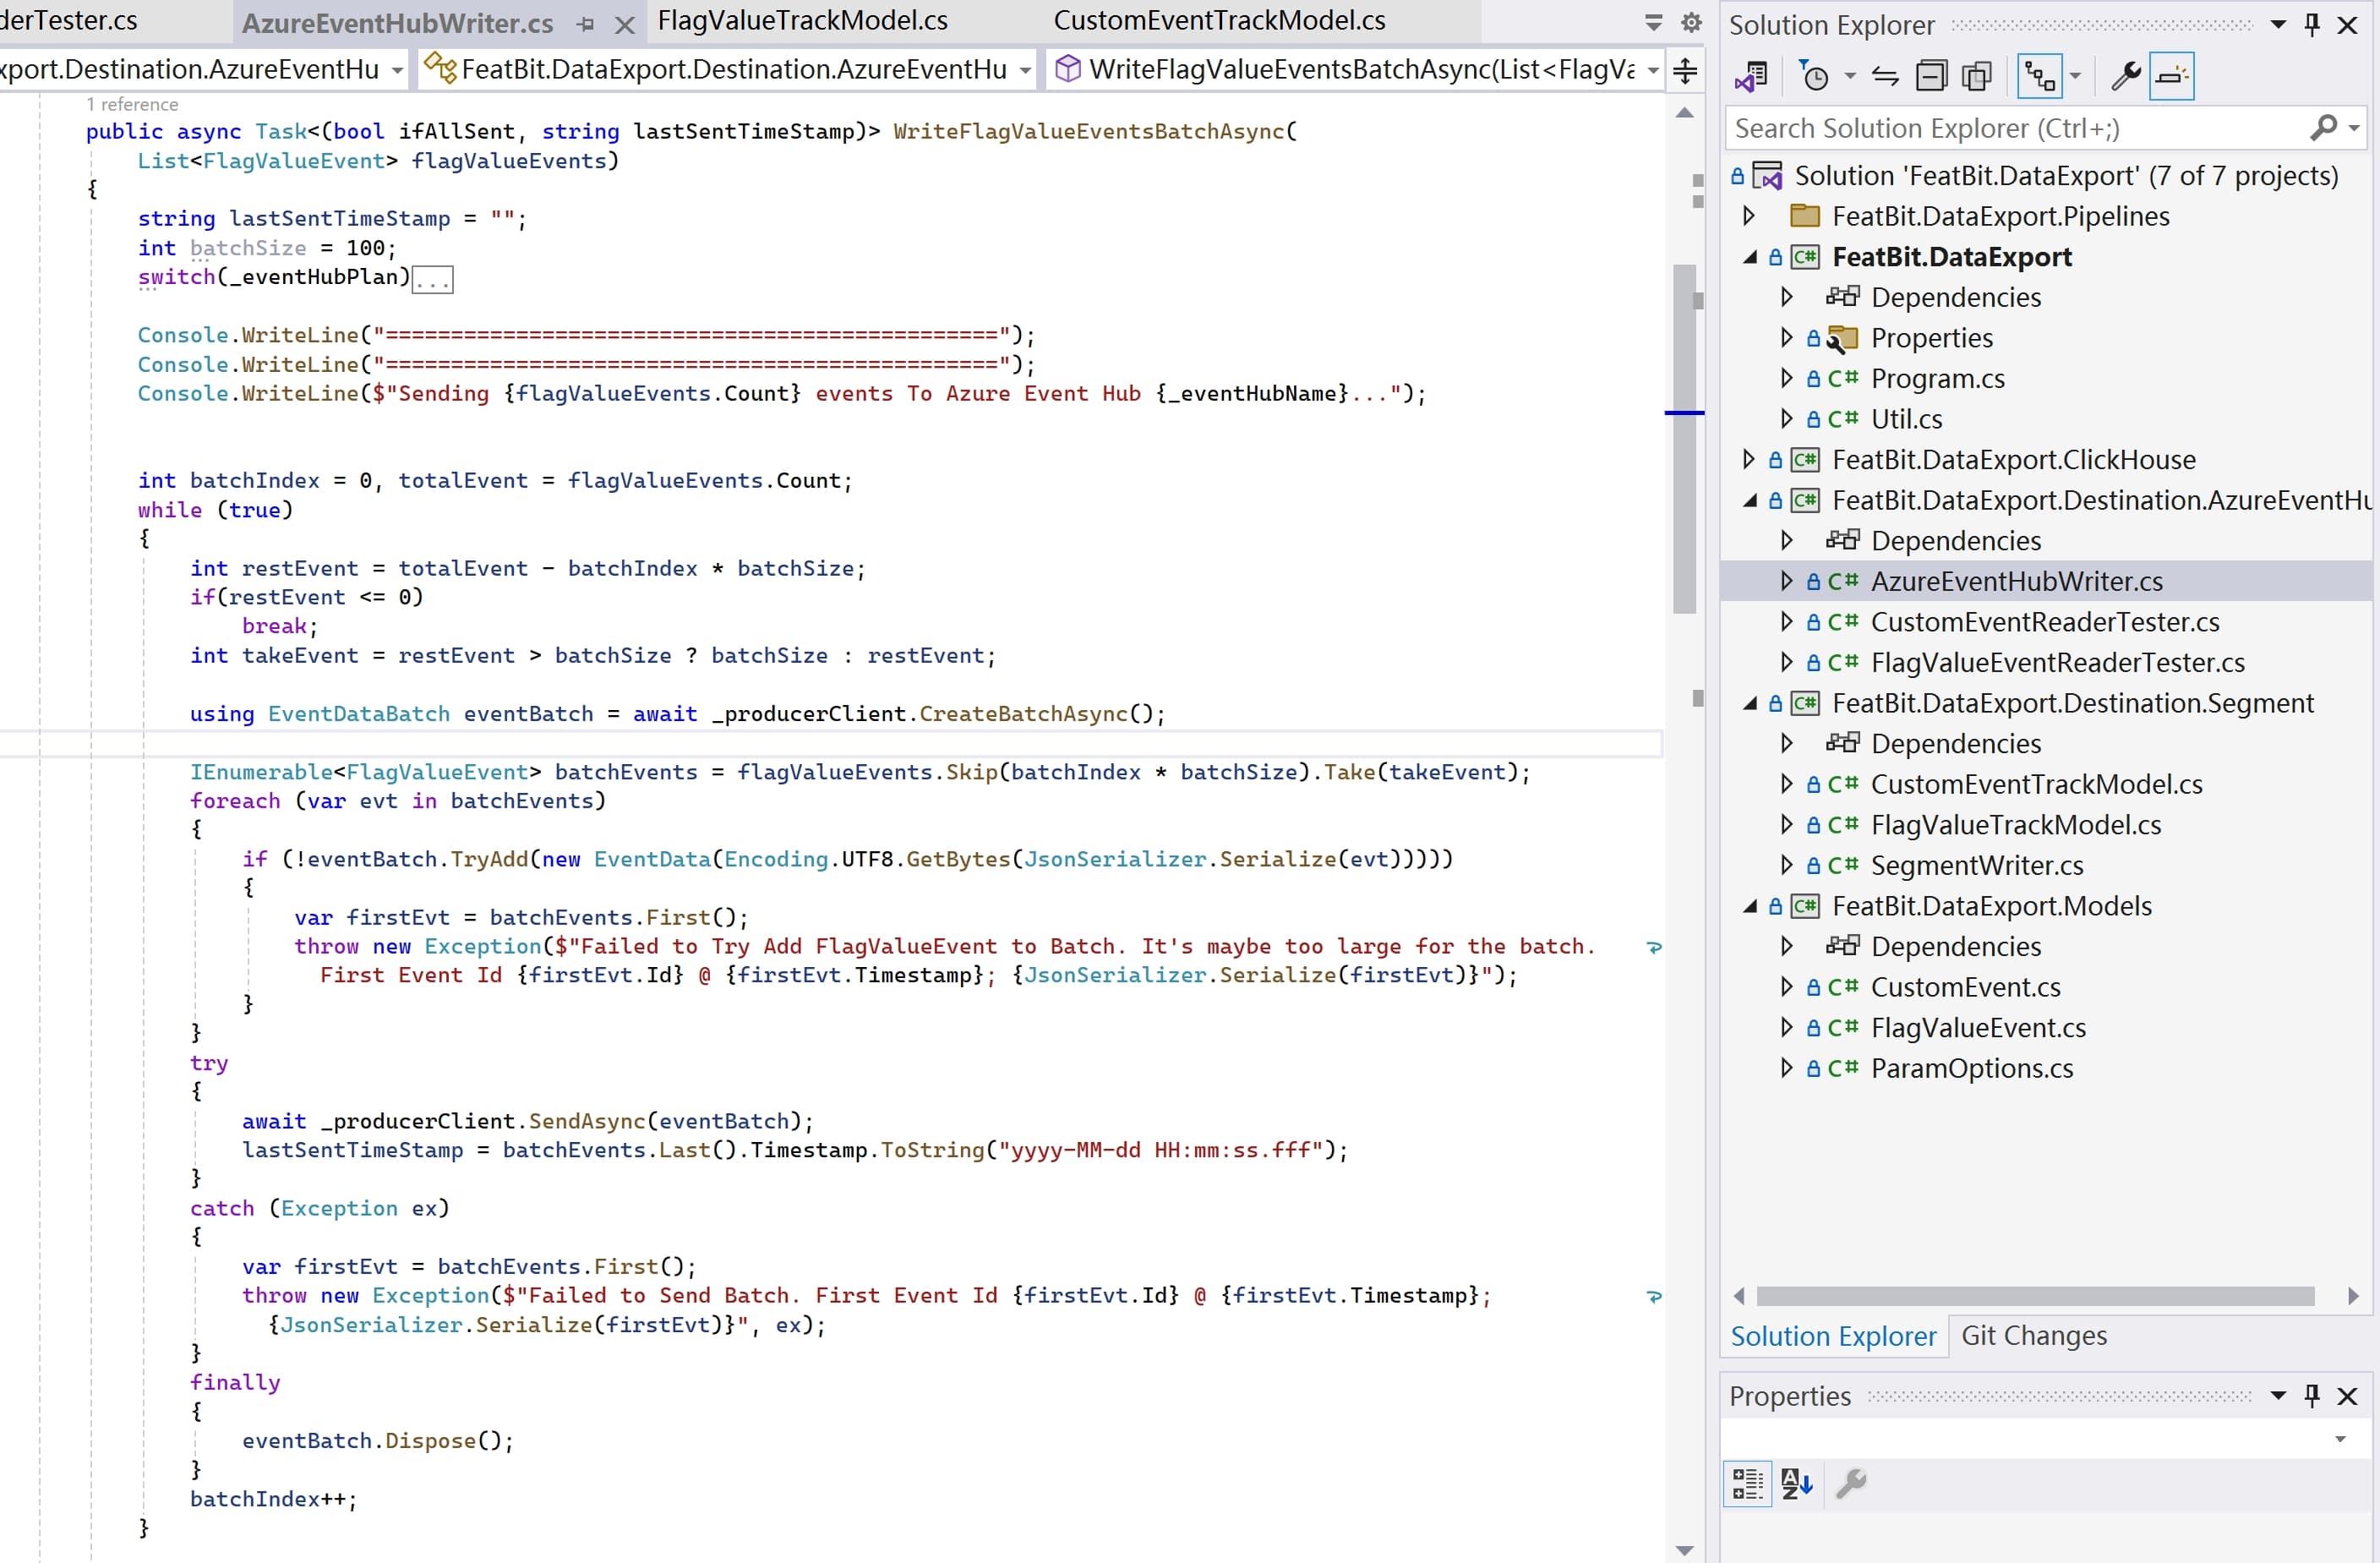The image size is (2380, 1563).
Task: Click the '1 reference' CodeLens link
Action: (x=132, y=104)
